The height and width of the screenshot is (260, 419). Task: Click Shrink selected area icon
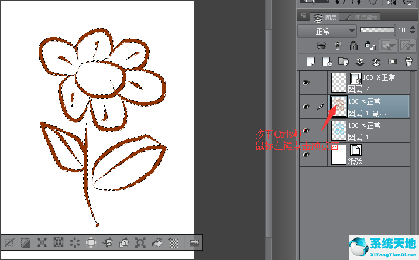tap(59, 242)
